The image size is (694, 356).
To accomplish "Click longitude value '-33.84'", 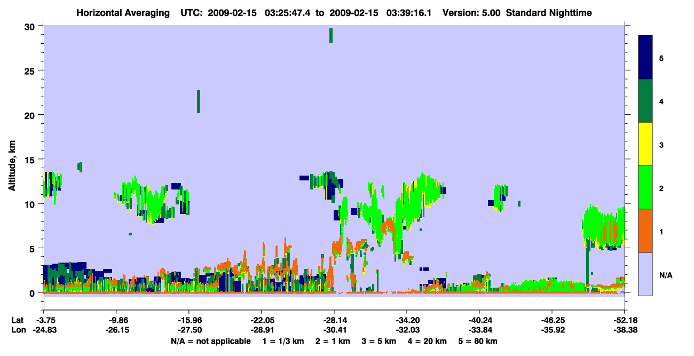I will (479, 330).
